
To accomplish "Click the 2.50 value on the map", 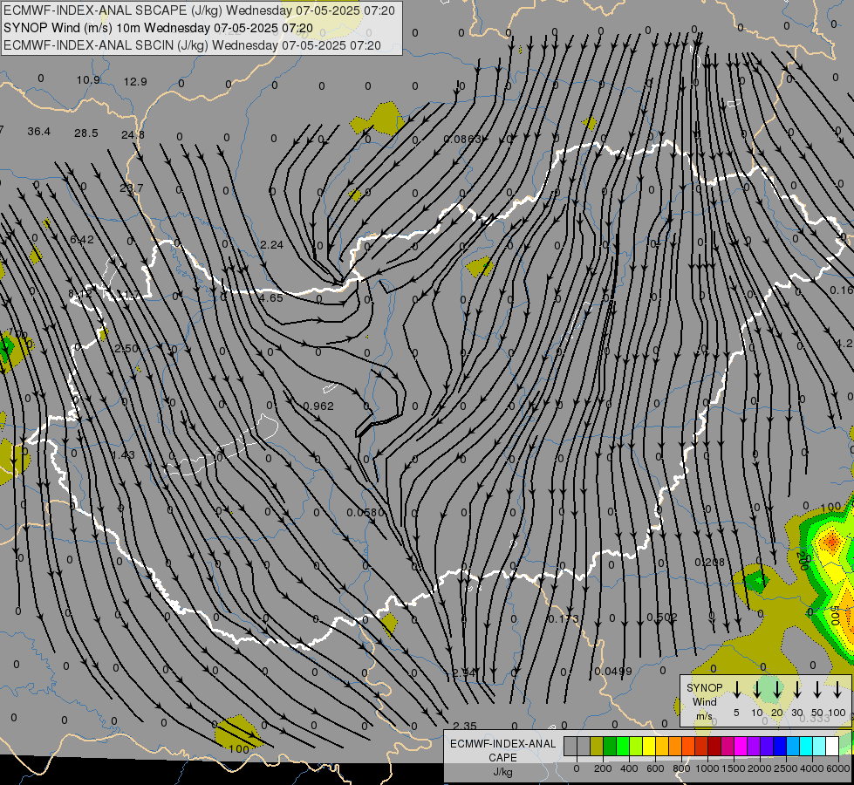I will click(126, 349).
